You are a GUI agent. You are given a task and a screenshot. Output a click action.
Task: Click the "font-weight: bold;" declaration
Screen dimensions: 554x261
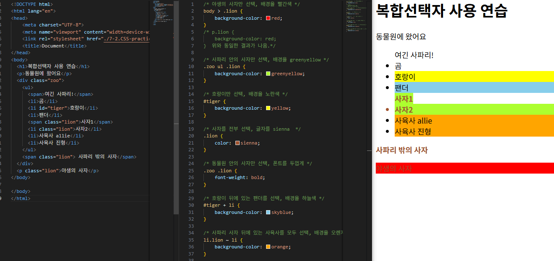coord(240,177)
